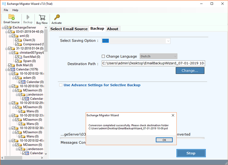Switch to Select Email Source tab
The height and width of the screenshot is (165, 228).
tap(69, 29)
